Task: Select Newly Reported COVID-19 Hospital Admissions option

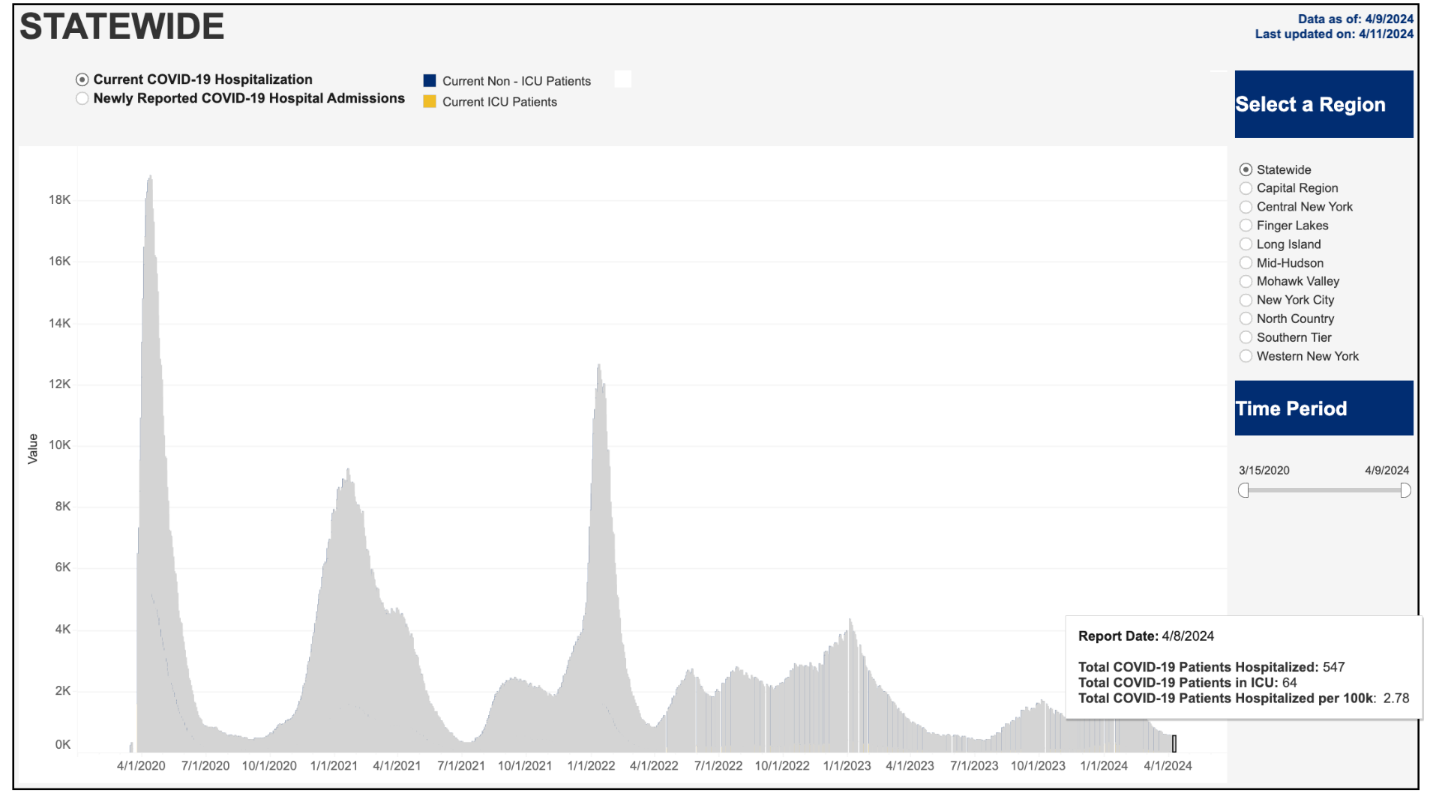Action: 82,99
